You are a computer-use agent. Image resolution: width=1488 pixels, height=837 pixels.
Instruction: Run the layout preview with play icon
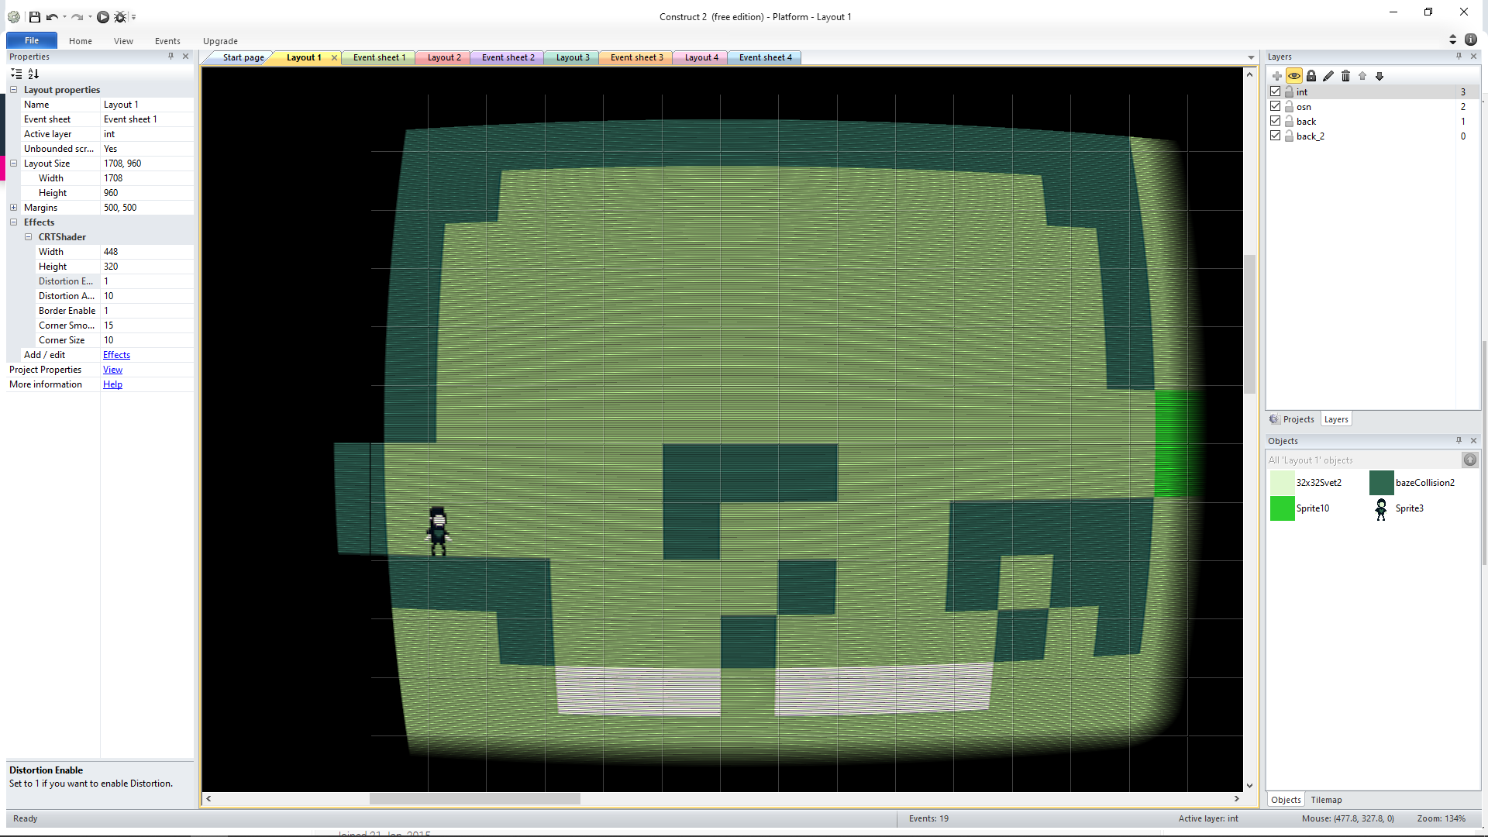pos(102,16)
